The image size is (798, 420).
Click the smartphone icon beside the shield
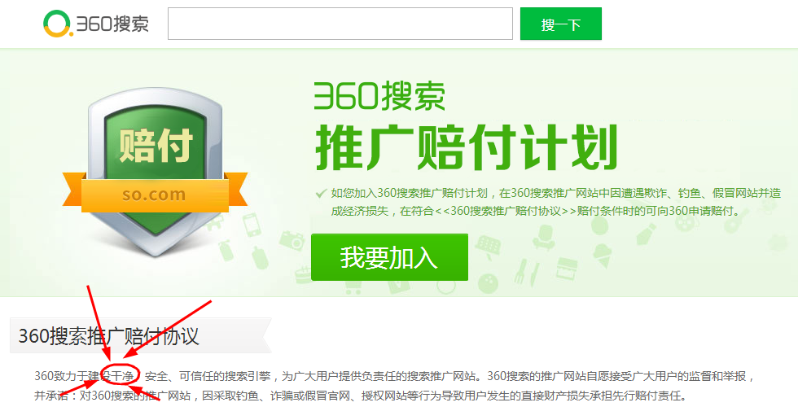tap(252, 225)
